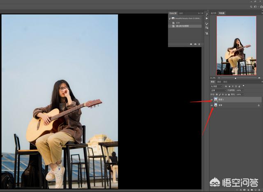Select the 图层 1 layer name
Image resolution: width=263 pixels, height=192 pixels.
(221, 100)
